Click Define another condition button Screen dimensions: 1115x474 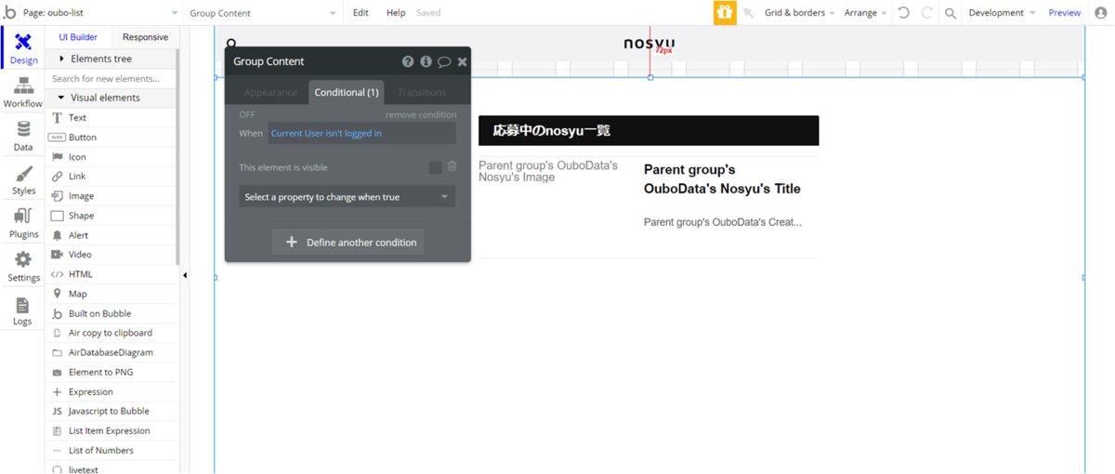click(x=348, y=243)
